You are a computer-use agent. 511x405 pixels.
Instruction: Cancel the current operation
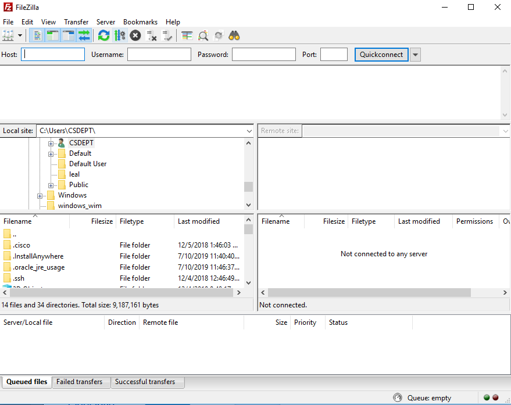(x=135, y=35)
